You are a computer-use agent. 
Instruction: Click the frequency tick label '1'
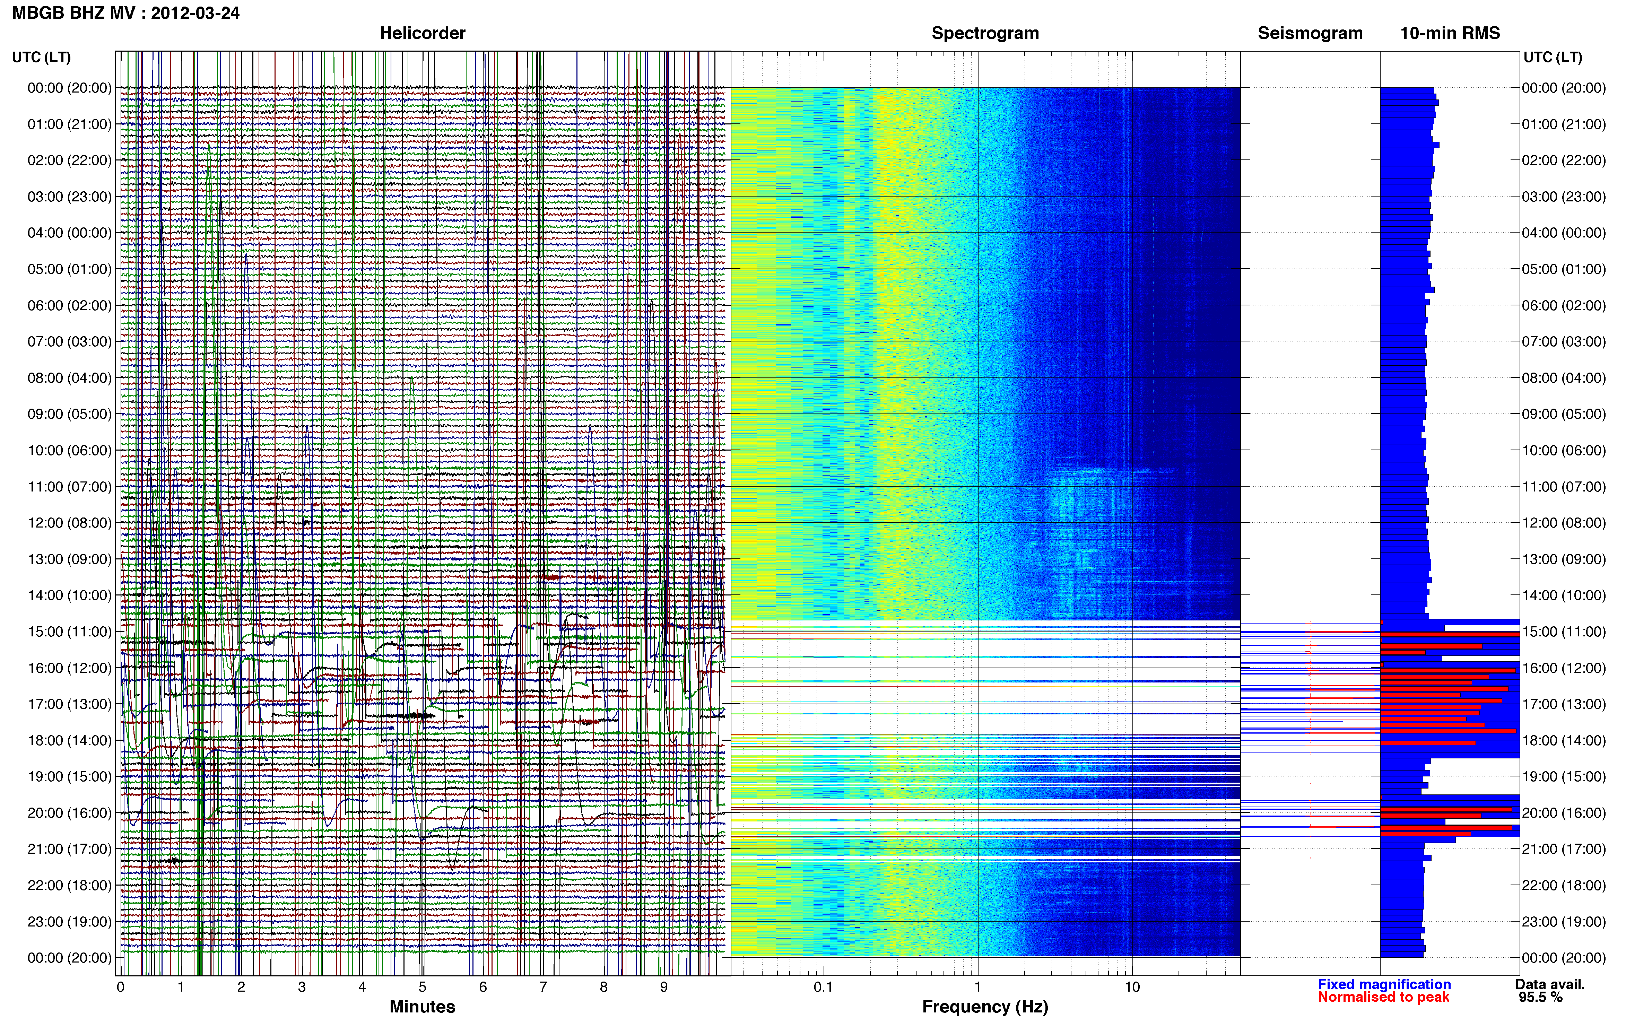(978, 987)
